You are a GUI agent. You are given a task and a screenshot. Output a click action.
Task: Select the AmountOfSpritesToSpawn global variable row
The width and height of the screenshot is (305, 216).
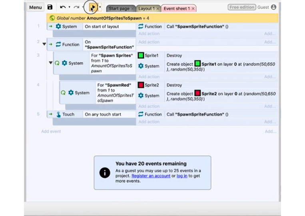(162, 18)
